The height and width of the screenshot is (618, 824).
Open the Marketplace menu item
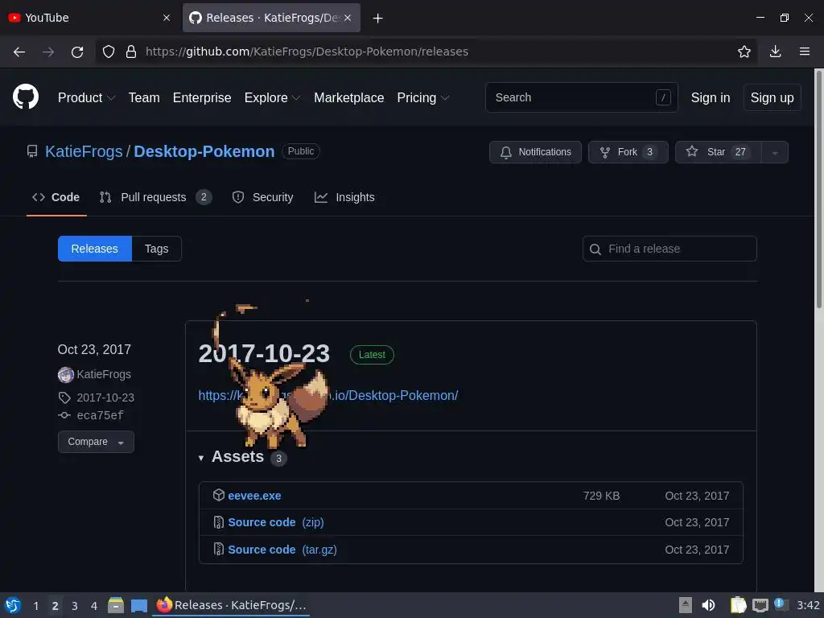pyautogui.click(x=349, y=97)
